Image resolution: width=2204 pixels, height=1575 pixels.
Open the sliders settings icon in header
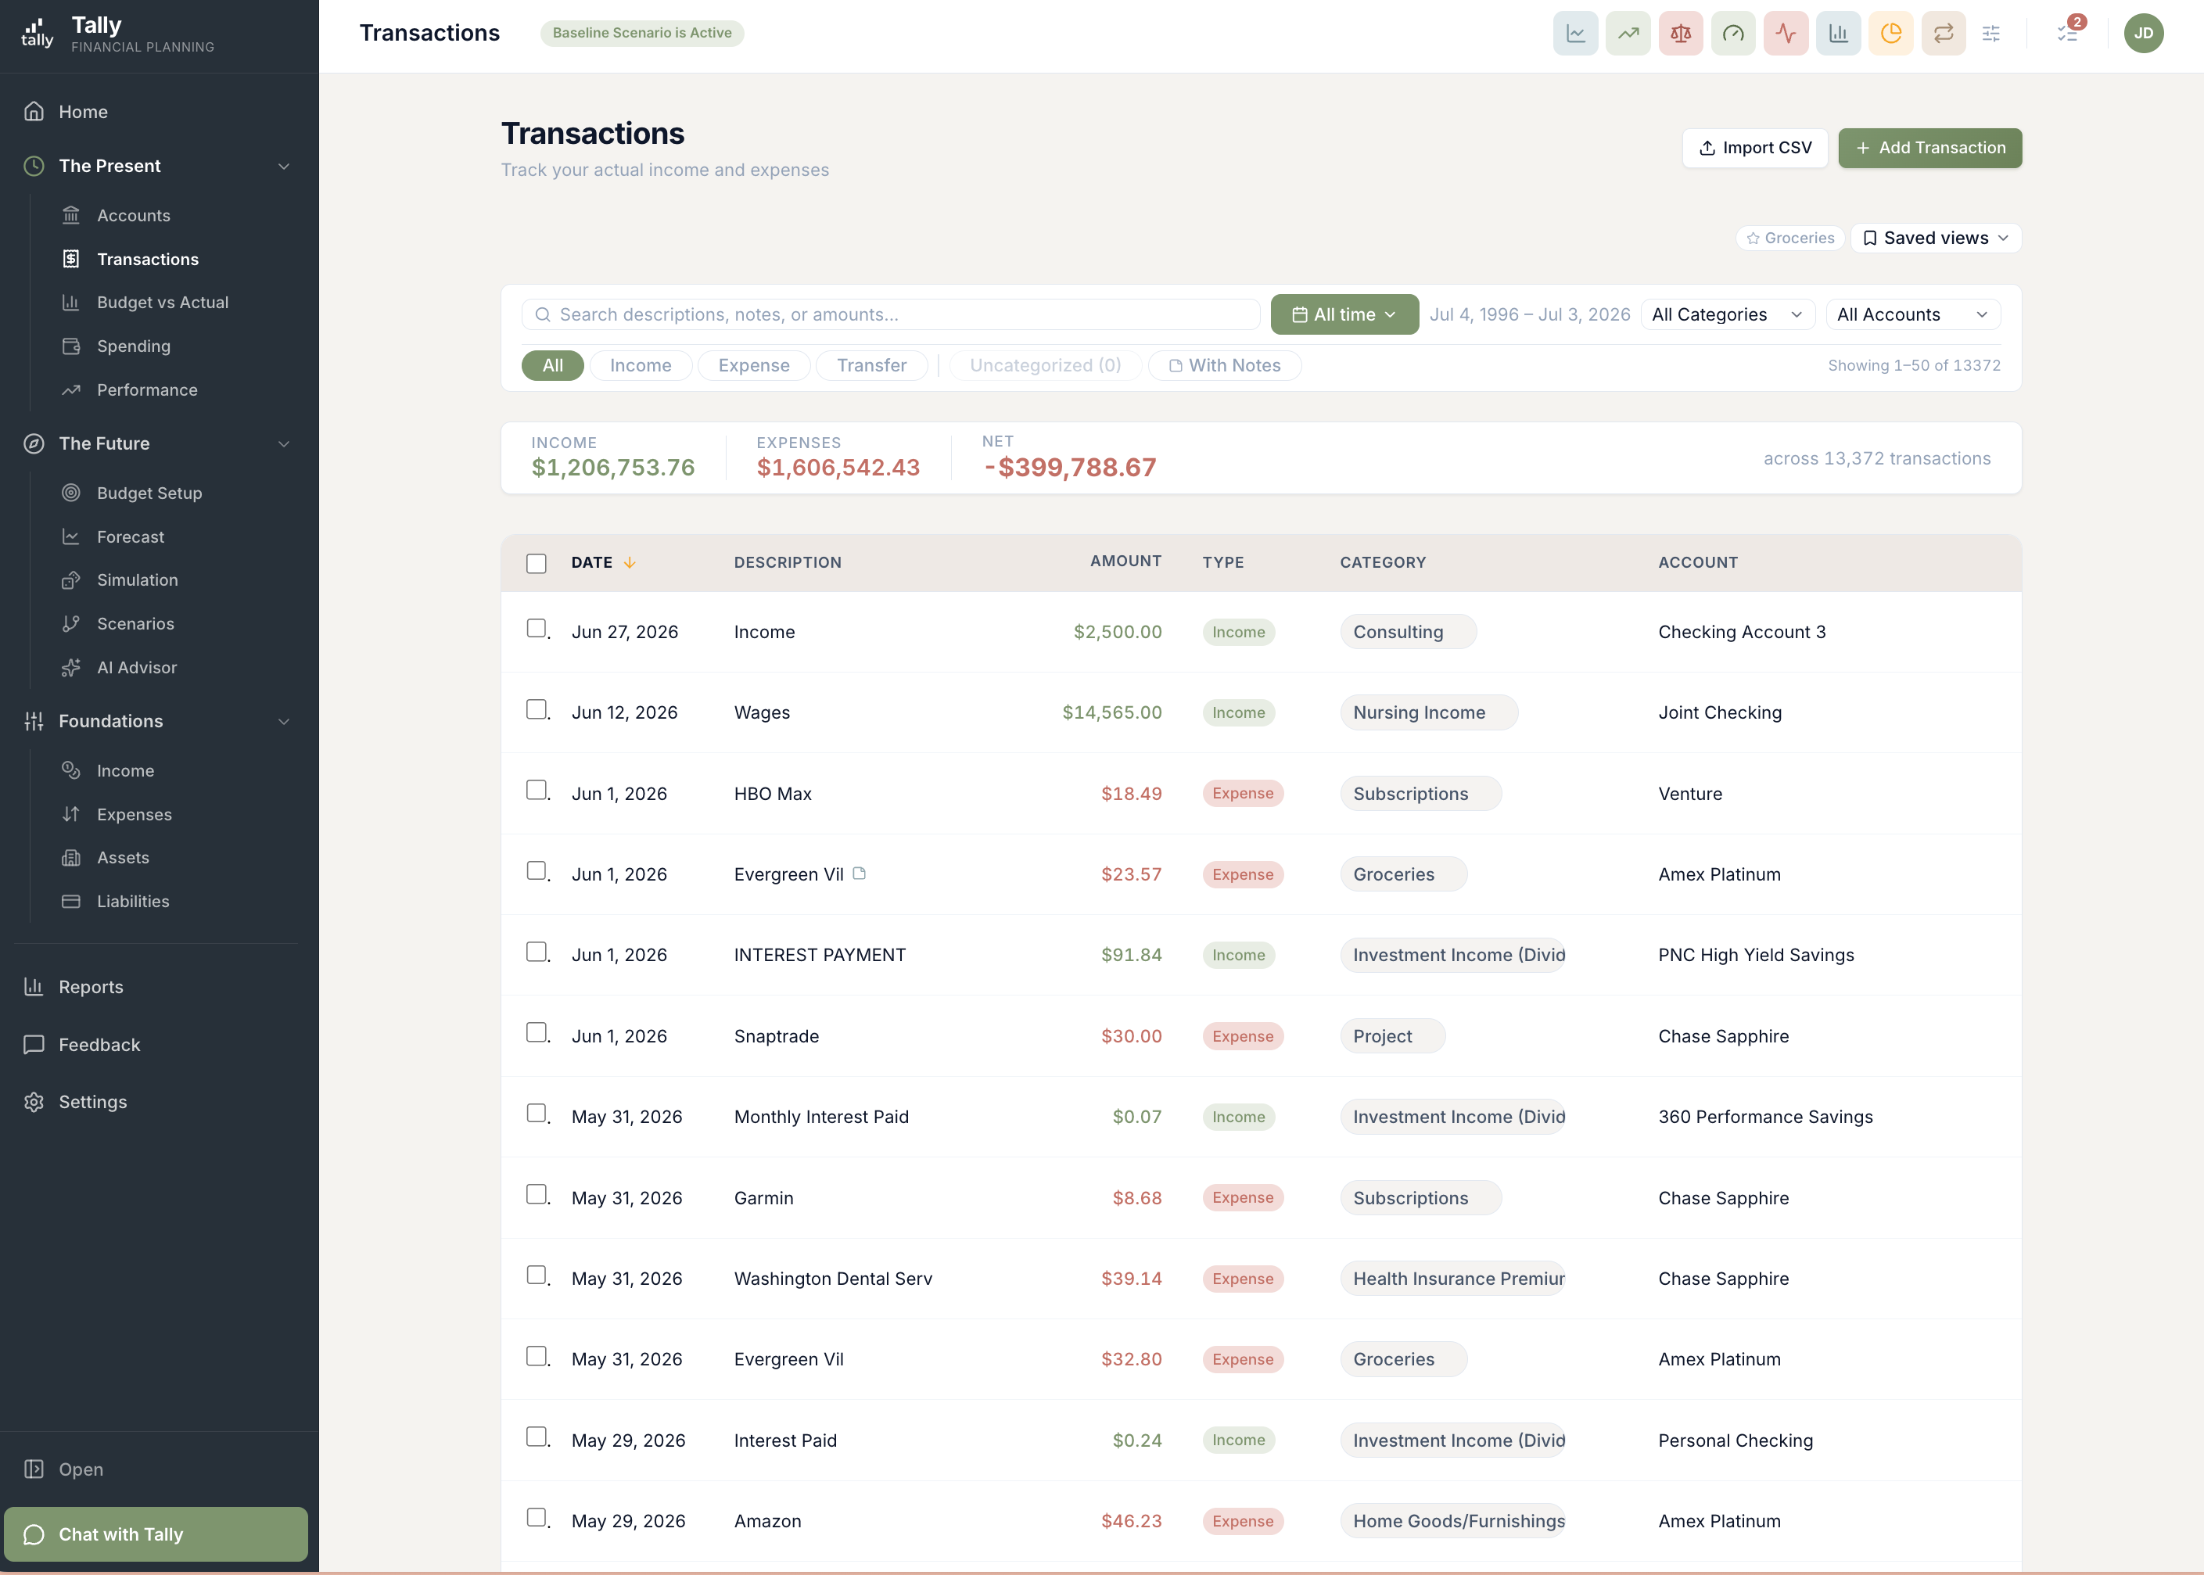(1990, 33)
